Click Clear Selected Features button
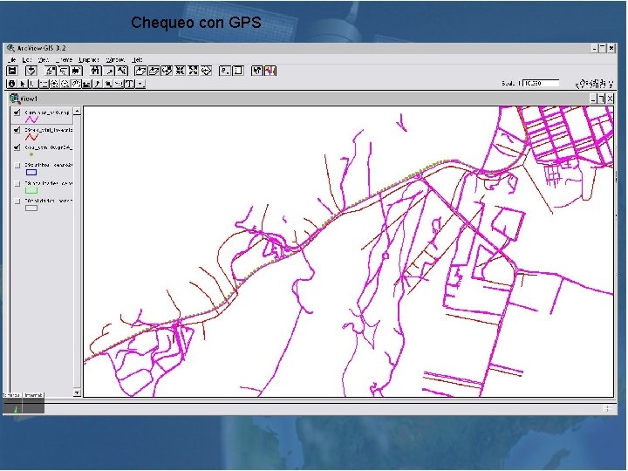 (238, 71)
